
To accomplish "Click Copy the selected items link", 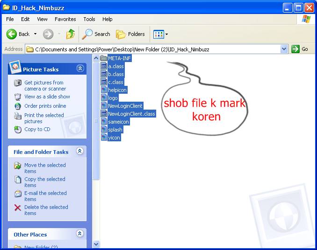I will pyautogui.click(x=45, y=182).
